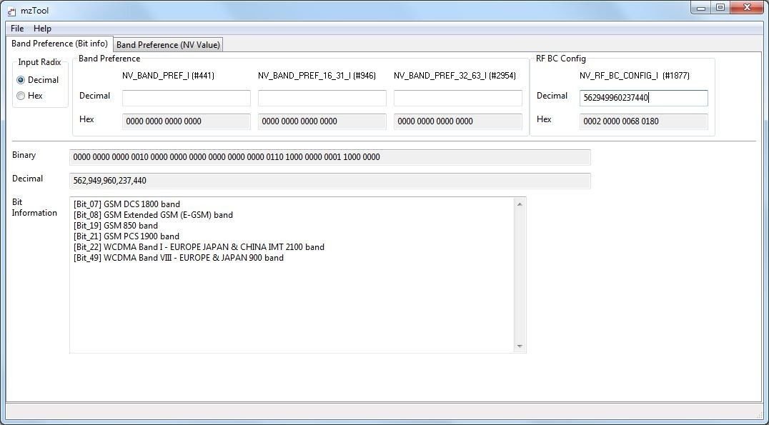The image size is (769, 425).
Task: Open the Help menu
Action: pyautogui.click(x=42, y=29)
